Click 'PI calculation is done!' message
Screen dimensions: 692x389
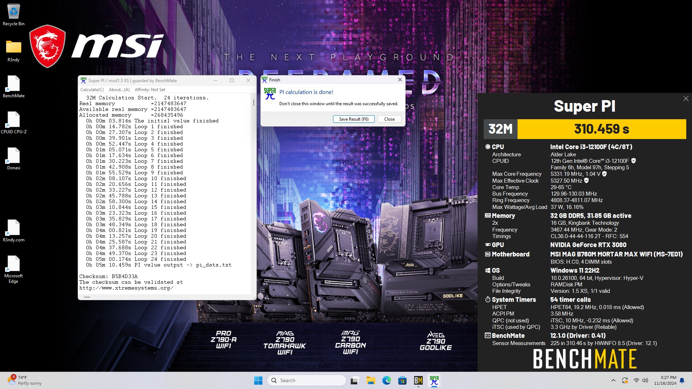click(x=306, y=92)
